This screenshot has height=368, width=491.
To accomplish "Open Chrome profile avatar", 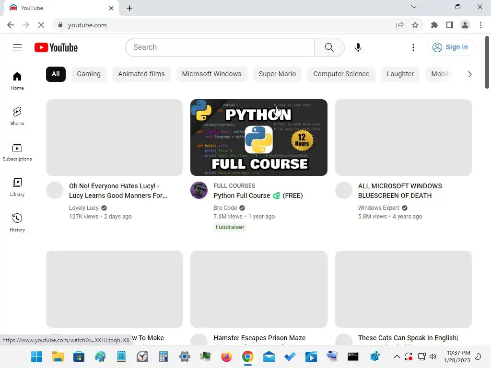I will point(465,25).
